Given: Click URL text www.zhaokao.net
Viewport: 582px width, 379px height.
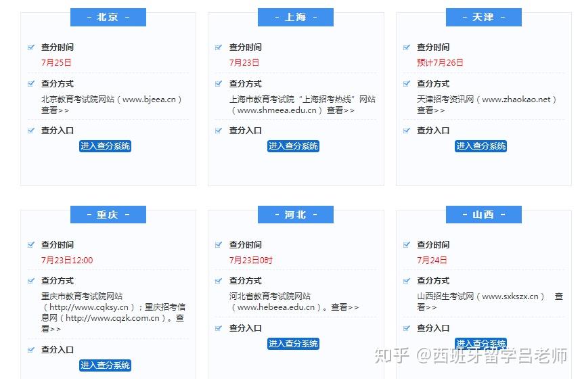Looking at the screenshot, I should tap(516, 99).
